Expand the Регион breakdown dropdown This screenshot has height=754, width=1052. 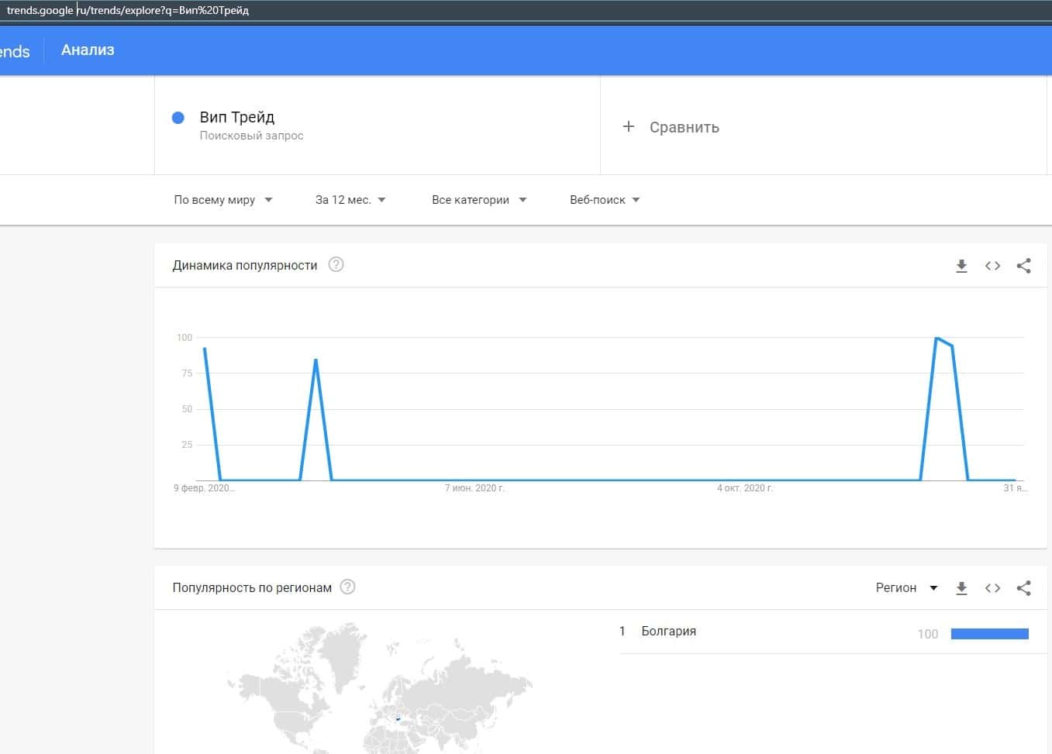[x=907, y=587]
